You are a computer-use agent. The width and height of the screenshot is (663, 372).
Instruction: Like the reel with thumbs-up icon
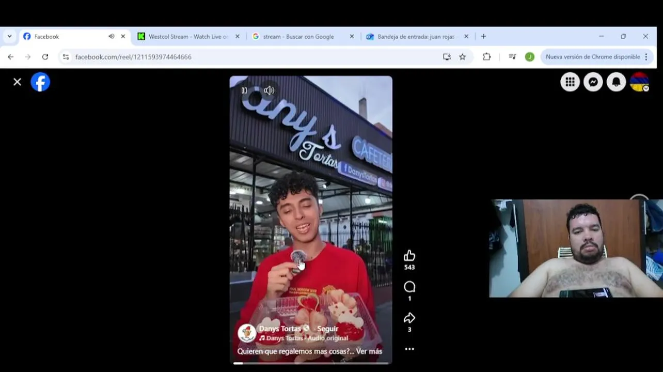pyautogui.click(x=409, y=255)
